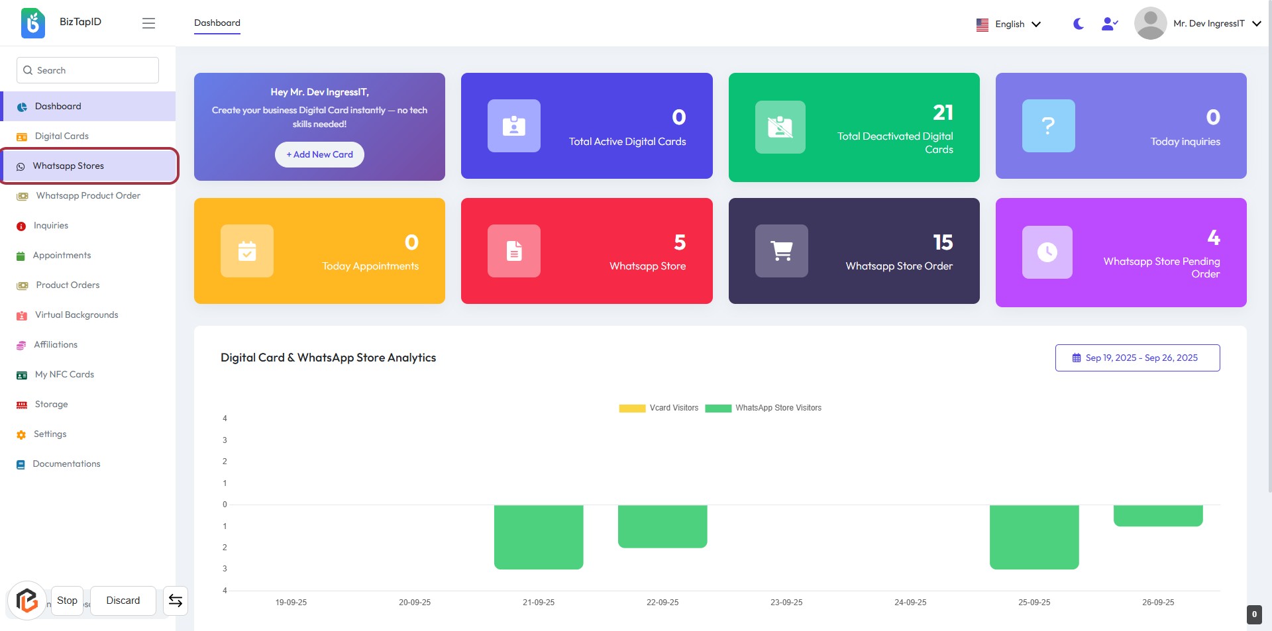Click the user check icon in header
1272x631 pixels.
[x=1109, y=24]
